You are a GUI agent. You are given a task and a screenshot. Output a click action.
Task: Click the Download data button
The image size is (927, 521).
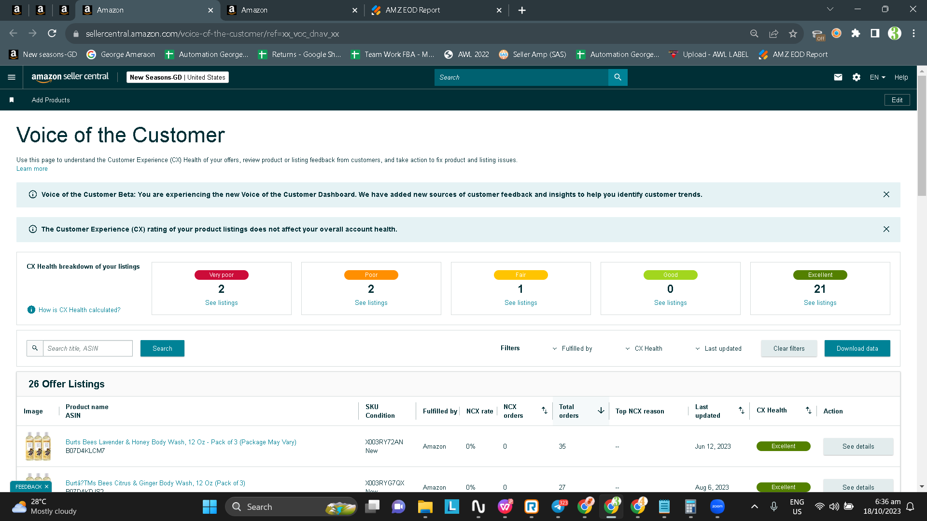pyautogui.click(x=857, y=348)
